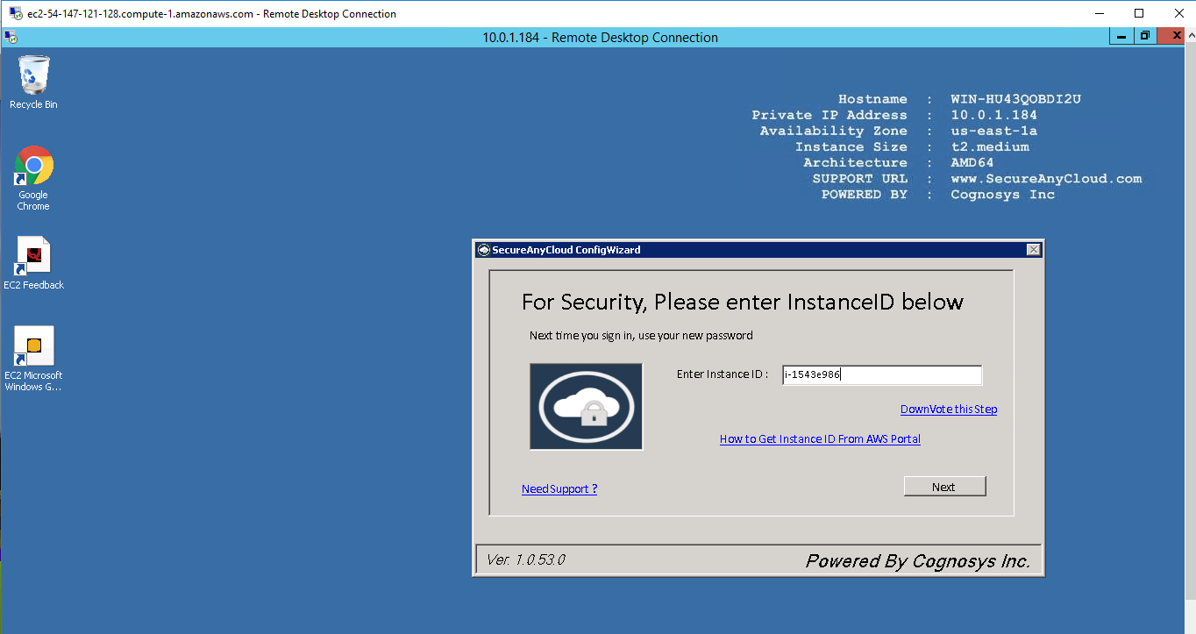
Task: Open How to Get Instance ID From AWS Portal
Action: tap(820, 439)
